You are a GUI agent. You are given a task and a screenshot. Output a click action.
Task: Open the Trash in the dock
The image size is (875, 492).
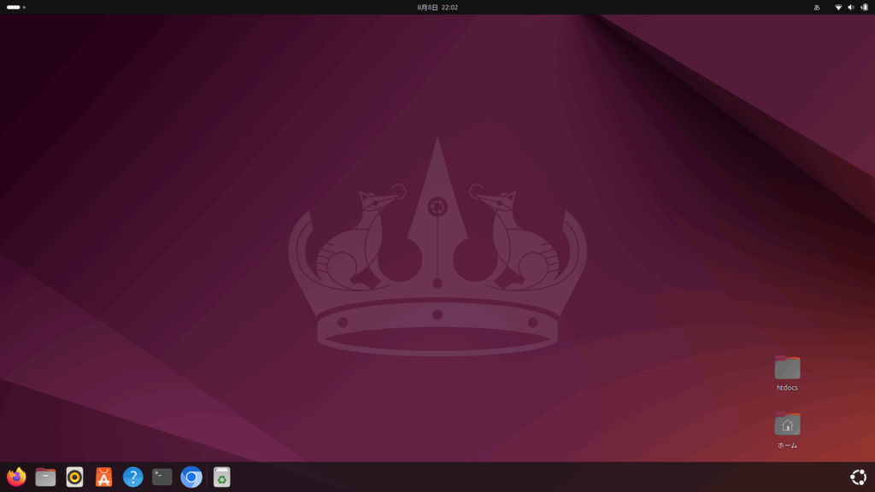pyautogui.click(x=221, y=477)
